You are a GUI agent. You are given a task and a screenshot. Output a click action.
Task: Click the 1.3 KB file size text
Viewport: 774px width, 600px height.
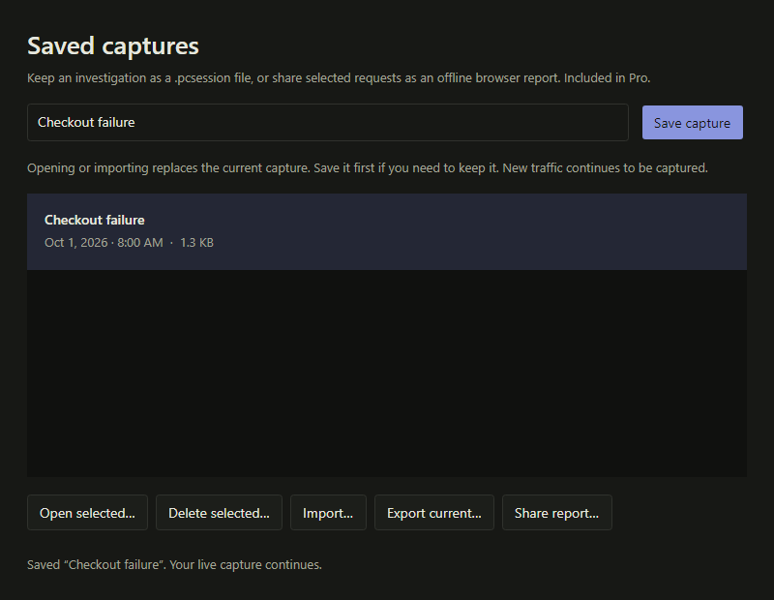(x=196, y=243)
